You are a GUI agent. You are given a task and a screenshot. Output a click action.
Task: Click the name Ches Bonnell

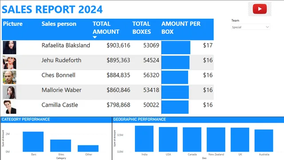point(58,75)
